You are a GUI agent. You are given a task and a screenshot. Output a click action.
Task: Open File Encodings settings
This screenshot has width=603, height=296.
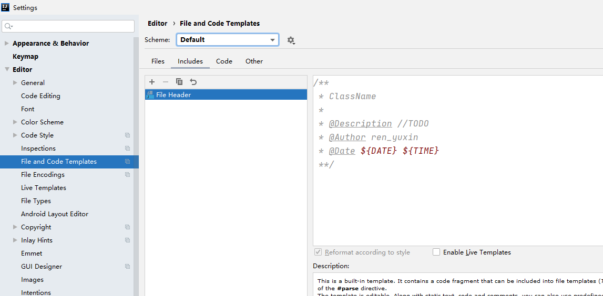point(43,175)
